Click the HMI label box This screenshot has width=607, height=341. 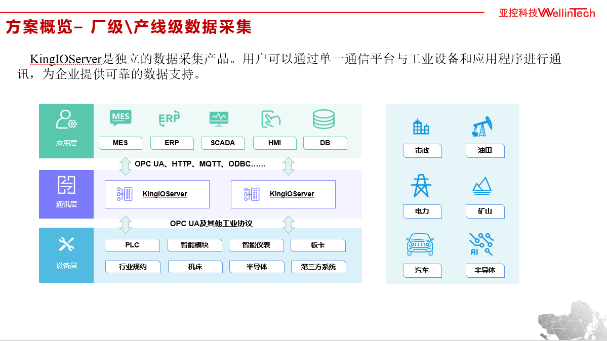point(274,143)
